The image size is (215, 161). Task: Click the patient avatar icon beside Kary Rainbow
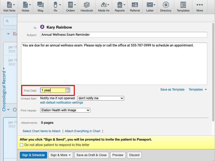tap(42, 27)
